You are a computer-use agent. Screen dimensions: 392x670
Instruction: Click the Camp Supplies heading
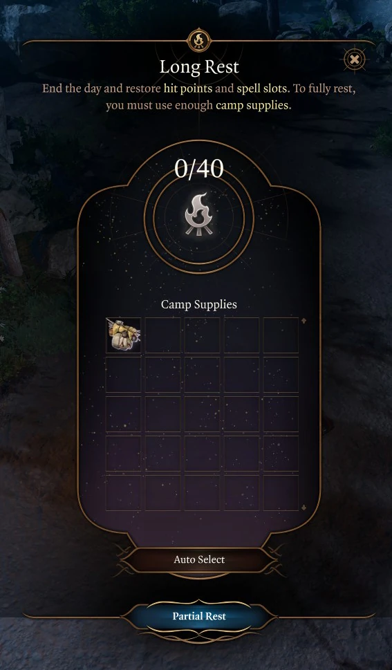point(199,304)
